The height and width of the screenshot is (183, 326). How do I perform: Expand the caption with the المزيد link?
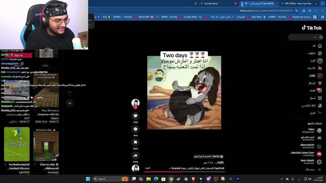pos(148,168)
